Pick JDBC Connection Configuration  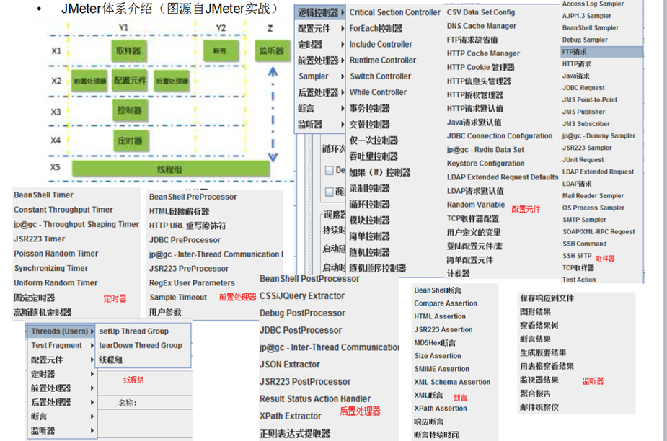[x=500, y=136]
